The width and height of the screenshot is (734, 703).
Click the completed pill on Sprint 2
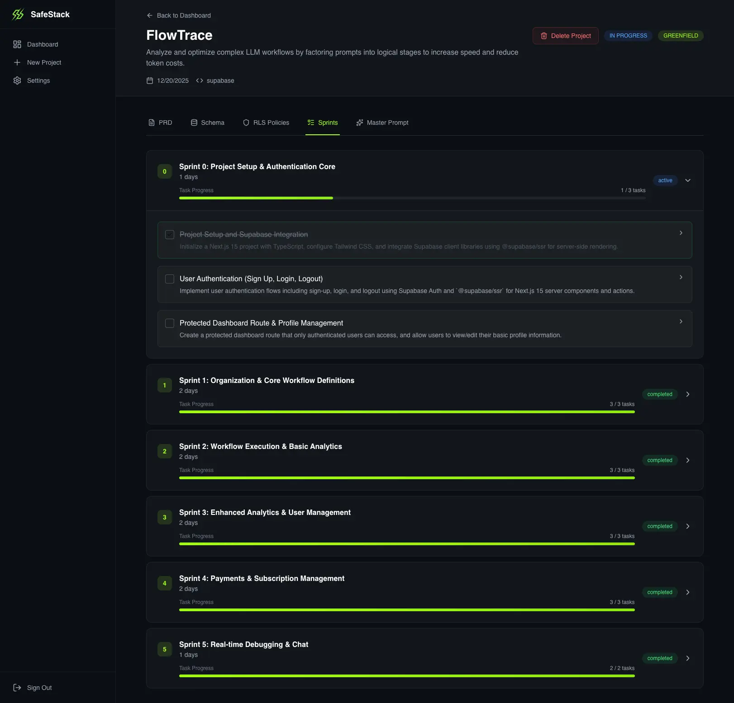pos(660,460)
